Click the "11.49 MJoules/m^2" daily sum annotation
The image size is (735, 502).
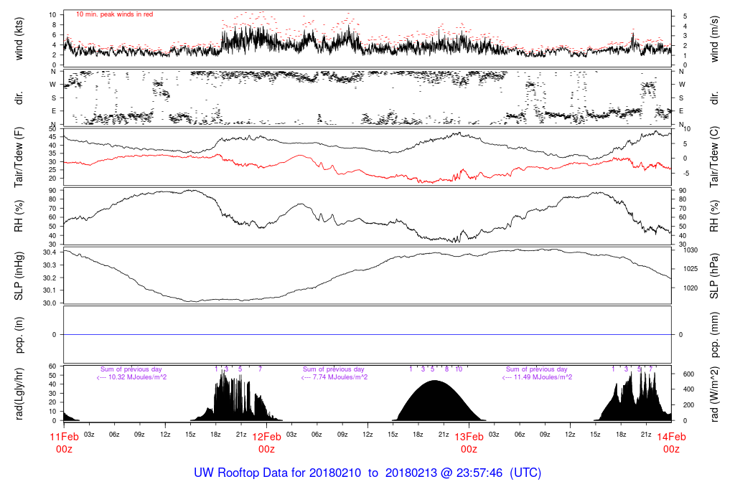pyautogui.click(x=537, y=377)
